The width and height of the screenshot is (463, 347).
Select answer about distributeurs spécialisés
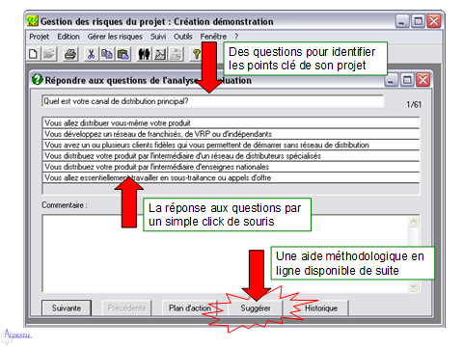tap(231, 156)
